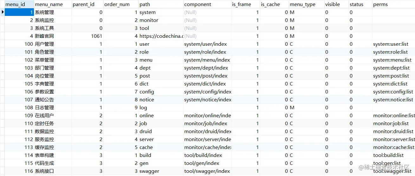Select the 日志管理 menu name cell
The height and width of the screenshot is (176, 415).
pos(44,108)
